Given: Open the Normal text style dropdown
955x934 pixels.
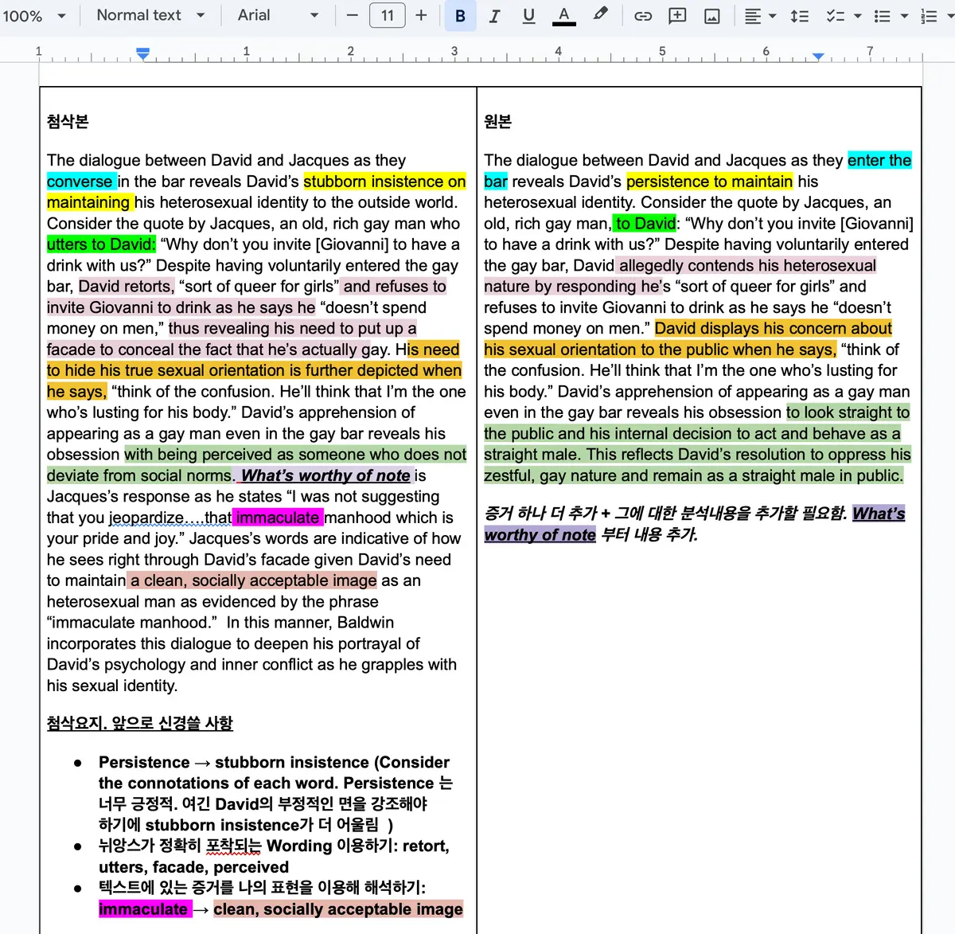Looking at the screenshot, I should click(x=150, y=15).
